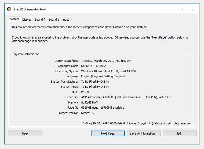Click the Exit button
Image resolution: width=204 pixels, height=149 pixels.
[179, 133]
